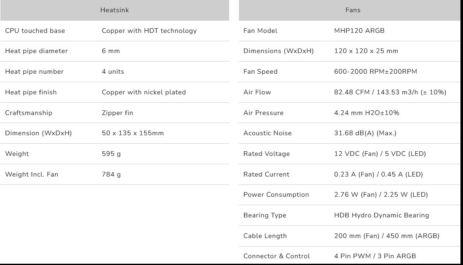
Task: Click the Heatsink table header
Action: pos(115,10)
